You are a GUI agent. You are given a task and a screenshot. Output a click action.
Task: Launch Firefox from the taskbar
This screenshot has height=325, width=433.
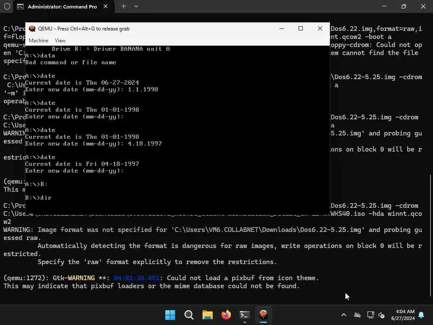pyautogui.click(x=226, y=315)
